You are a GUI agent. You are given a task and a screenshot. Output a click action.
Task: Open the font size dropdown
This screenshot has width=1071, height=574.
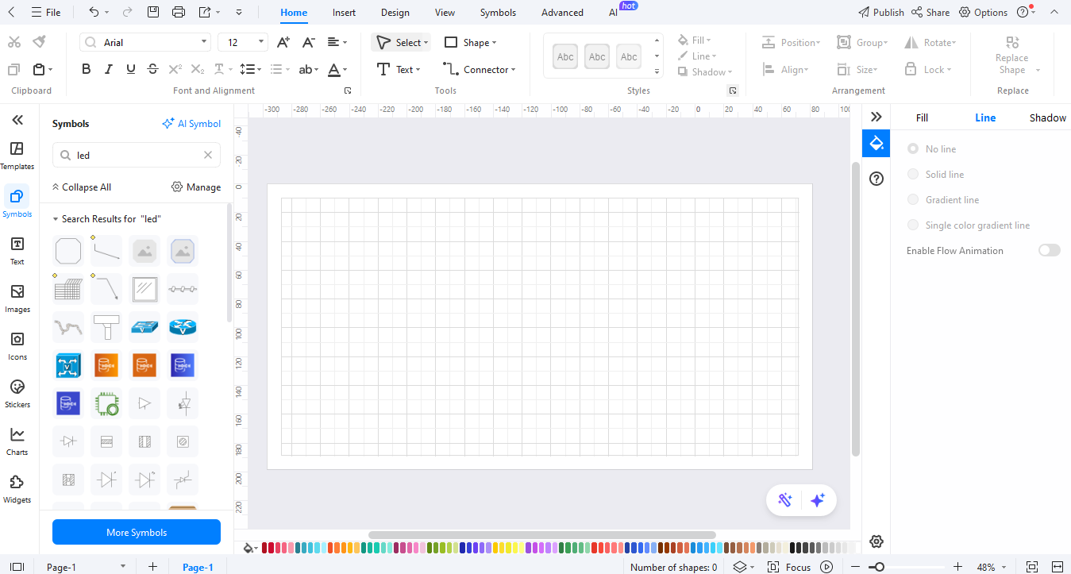[x=262, y=42]
